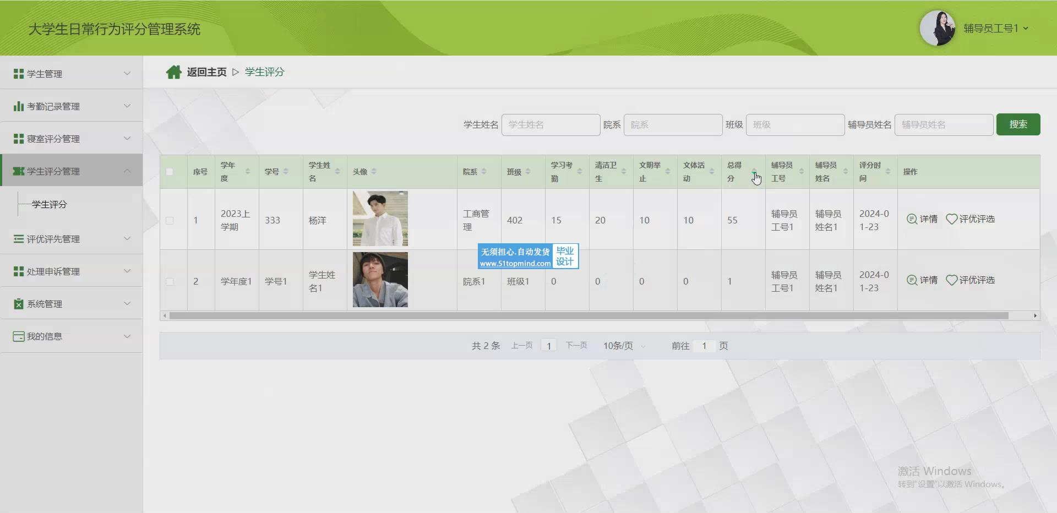Sort the table by 学生姓名 column
This screenshot has width=1057, height=513.
click(x=337, y=172)
